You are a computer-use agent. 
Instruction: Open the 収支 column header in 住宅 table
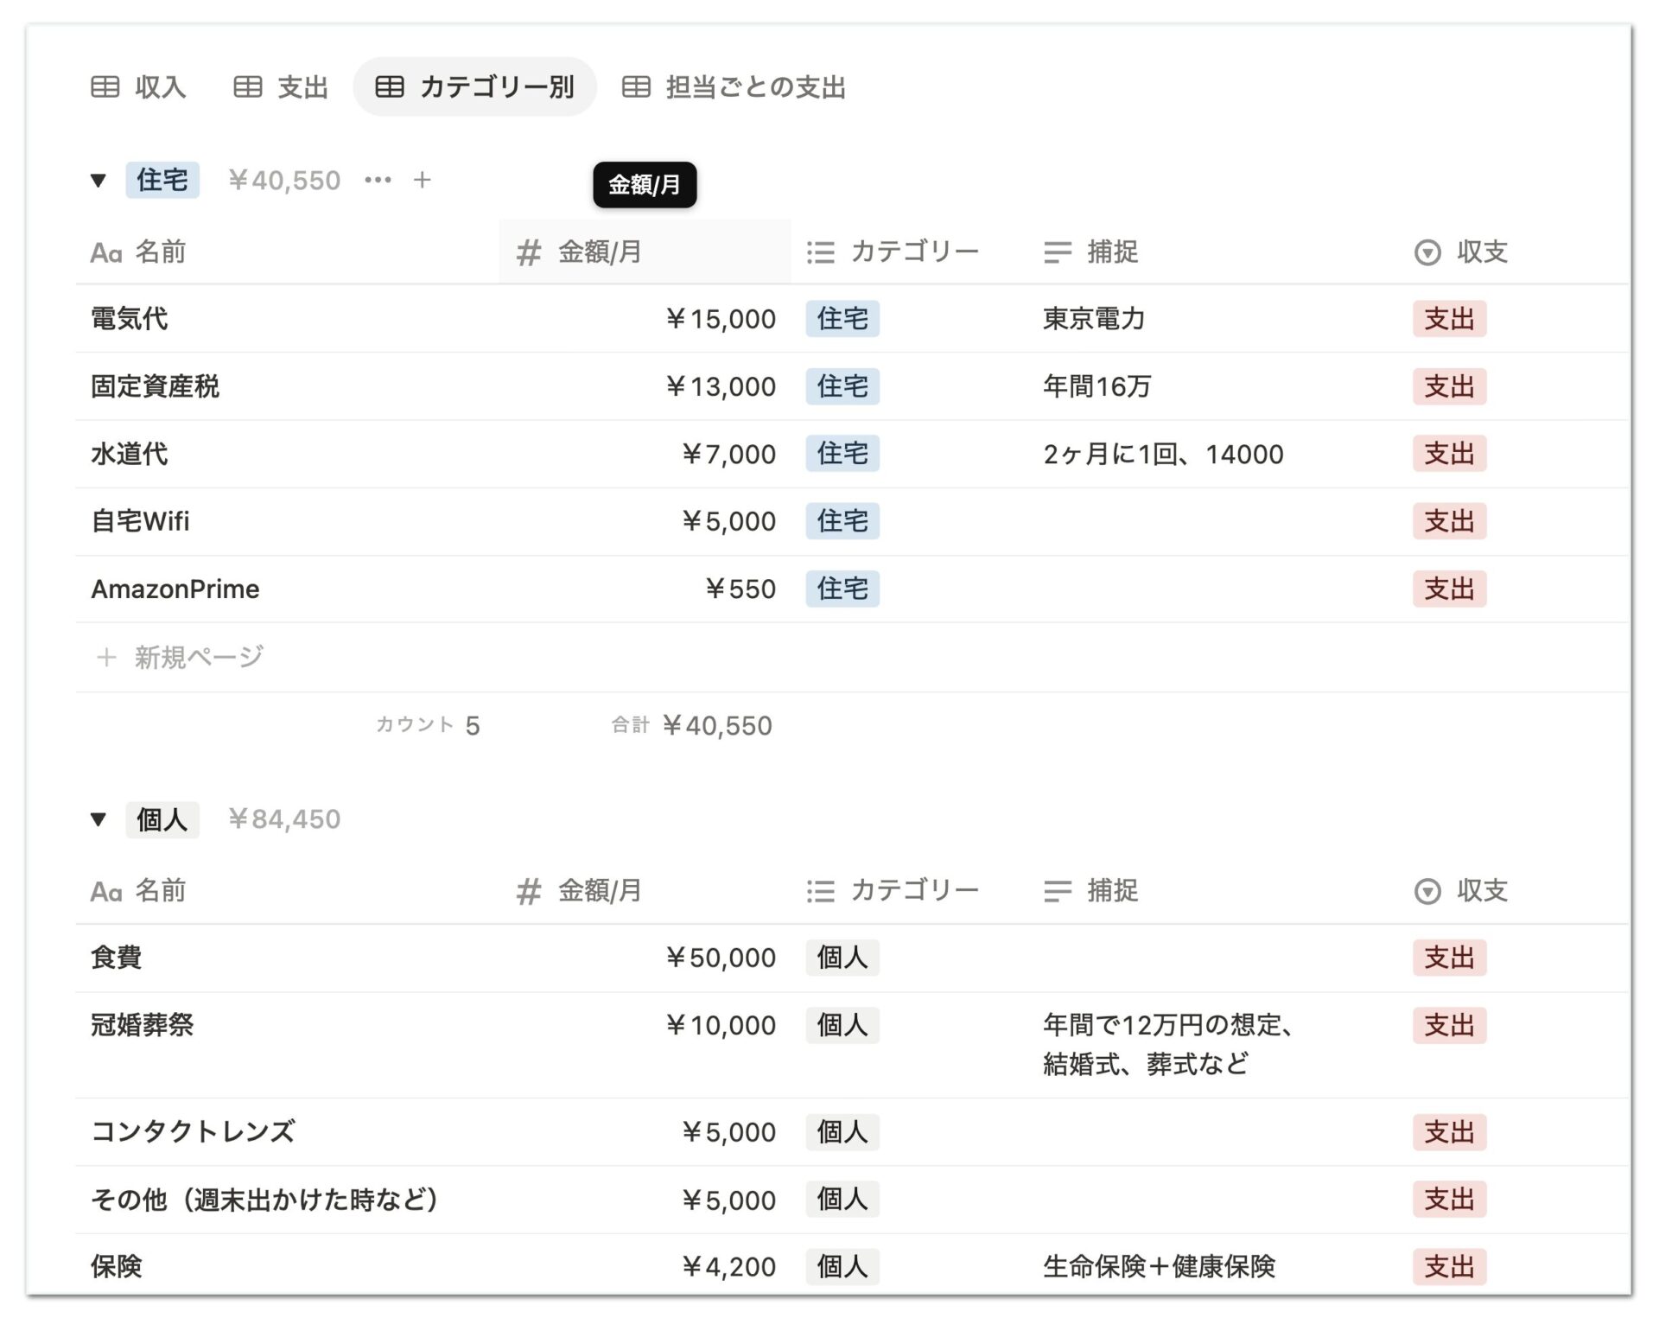[x=1460, y=252]
